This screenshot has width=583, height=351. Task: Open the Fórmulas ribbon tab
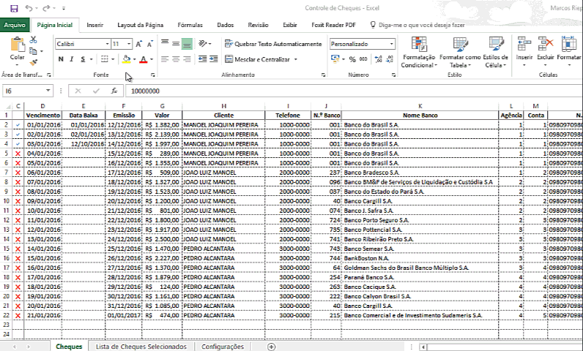(190, 25)
